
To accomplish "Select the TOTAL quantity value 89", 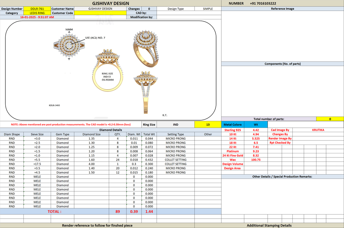I will coord(118,211).
